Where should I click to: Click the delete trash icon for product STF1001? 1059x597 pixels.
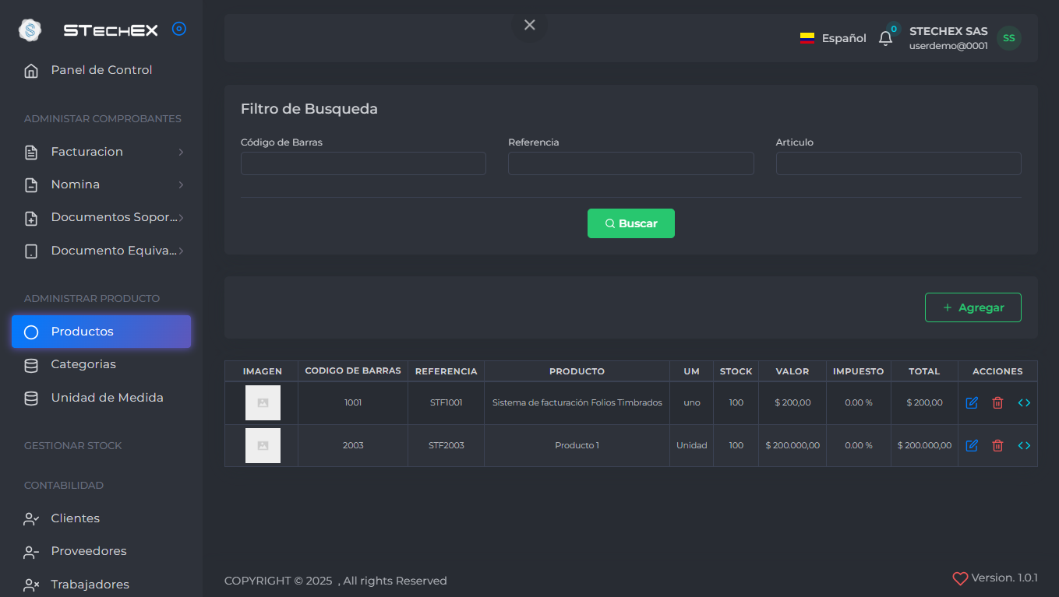(x=997, y=403)
